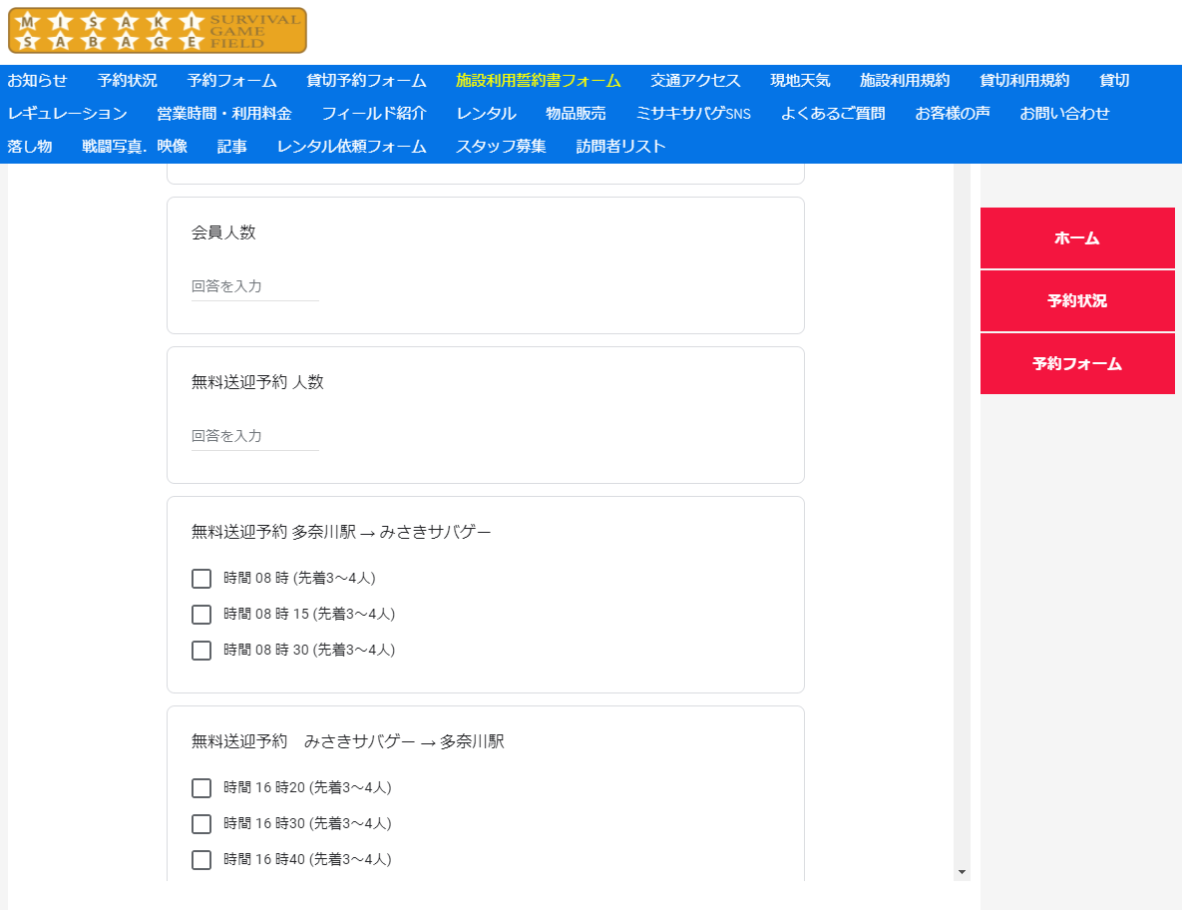Click the Misaki Sabage logo
1182x910 pixels.
tap(158, 31)
